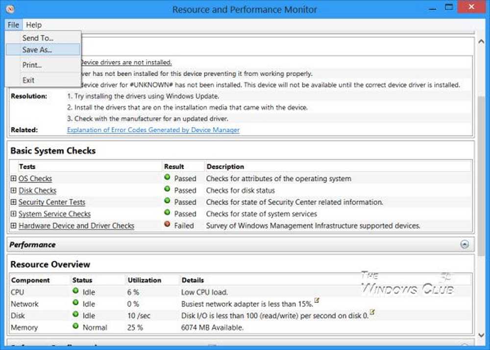490x350 pixels.
Task: Click green Passed icon for System Service Checks
Action: click(167, 212)
